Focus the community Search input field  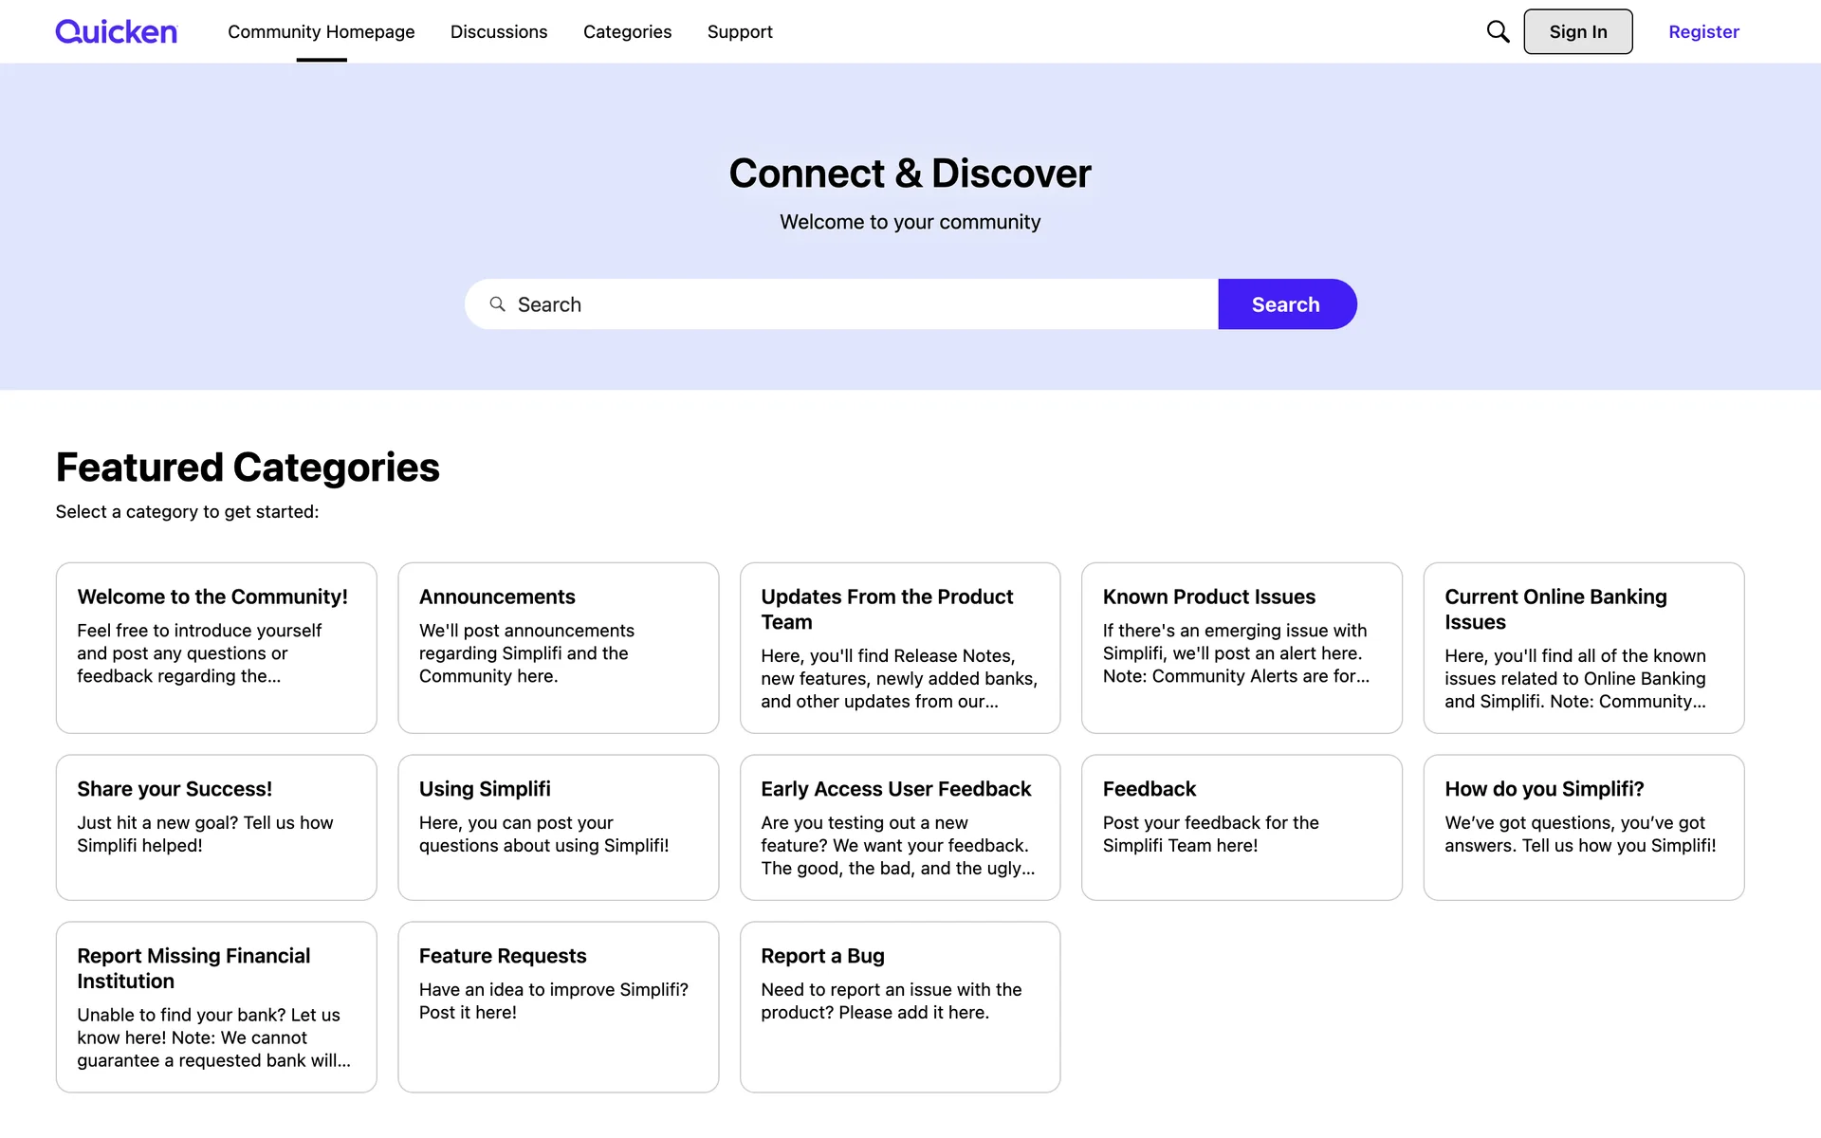854,304
